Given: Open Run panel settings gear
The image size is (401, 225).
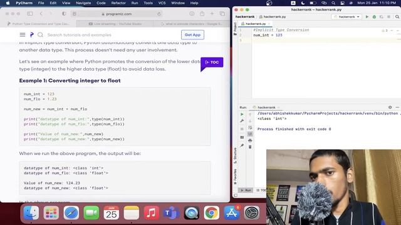Looking at the screenshot, I should click(x=390, y=107).
